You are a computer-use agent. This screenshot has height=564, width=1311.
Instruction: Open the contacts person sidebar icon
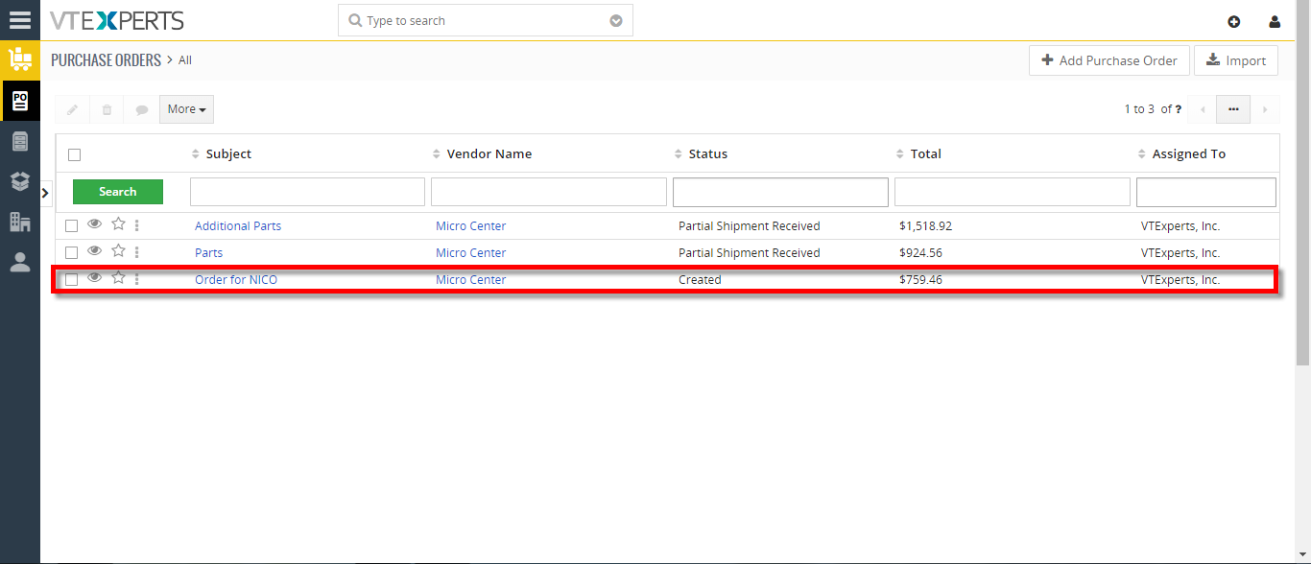(x=19, y=263)
